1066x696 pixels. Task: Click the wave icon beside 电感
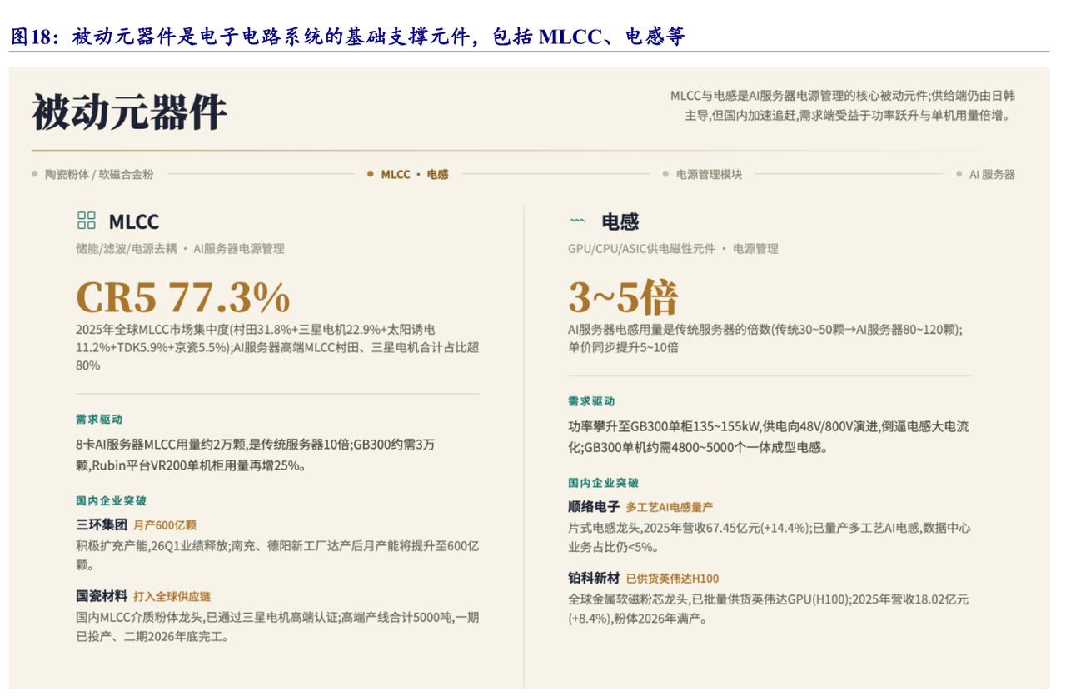577,221
